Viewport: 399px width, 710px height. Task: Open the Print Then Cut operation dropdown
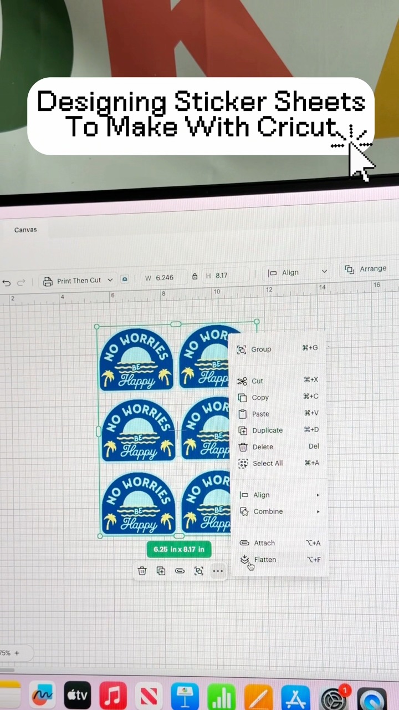click(x=79, y=281)
